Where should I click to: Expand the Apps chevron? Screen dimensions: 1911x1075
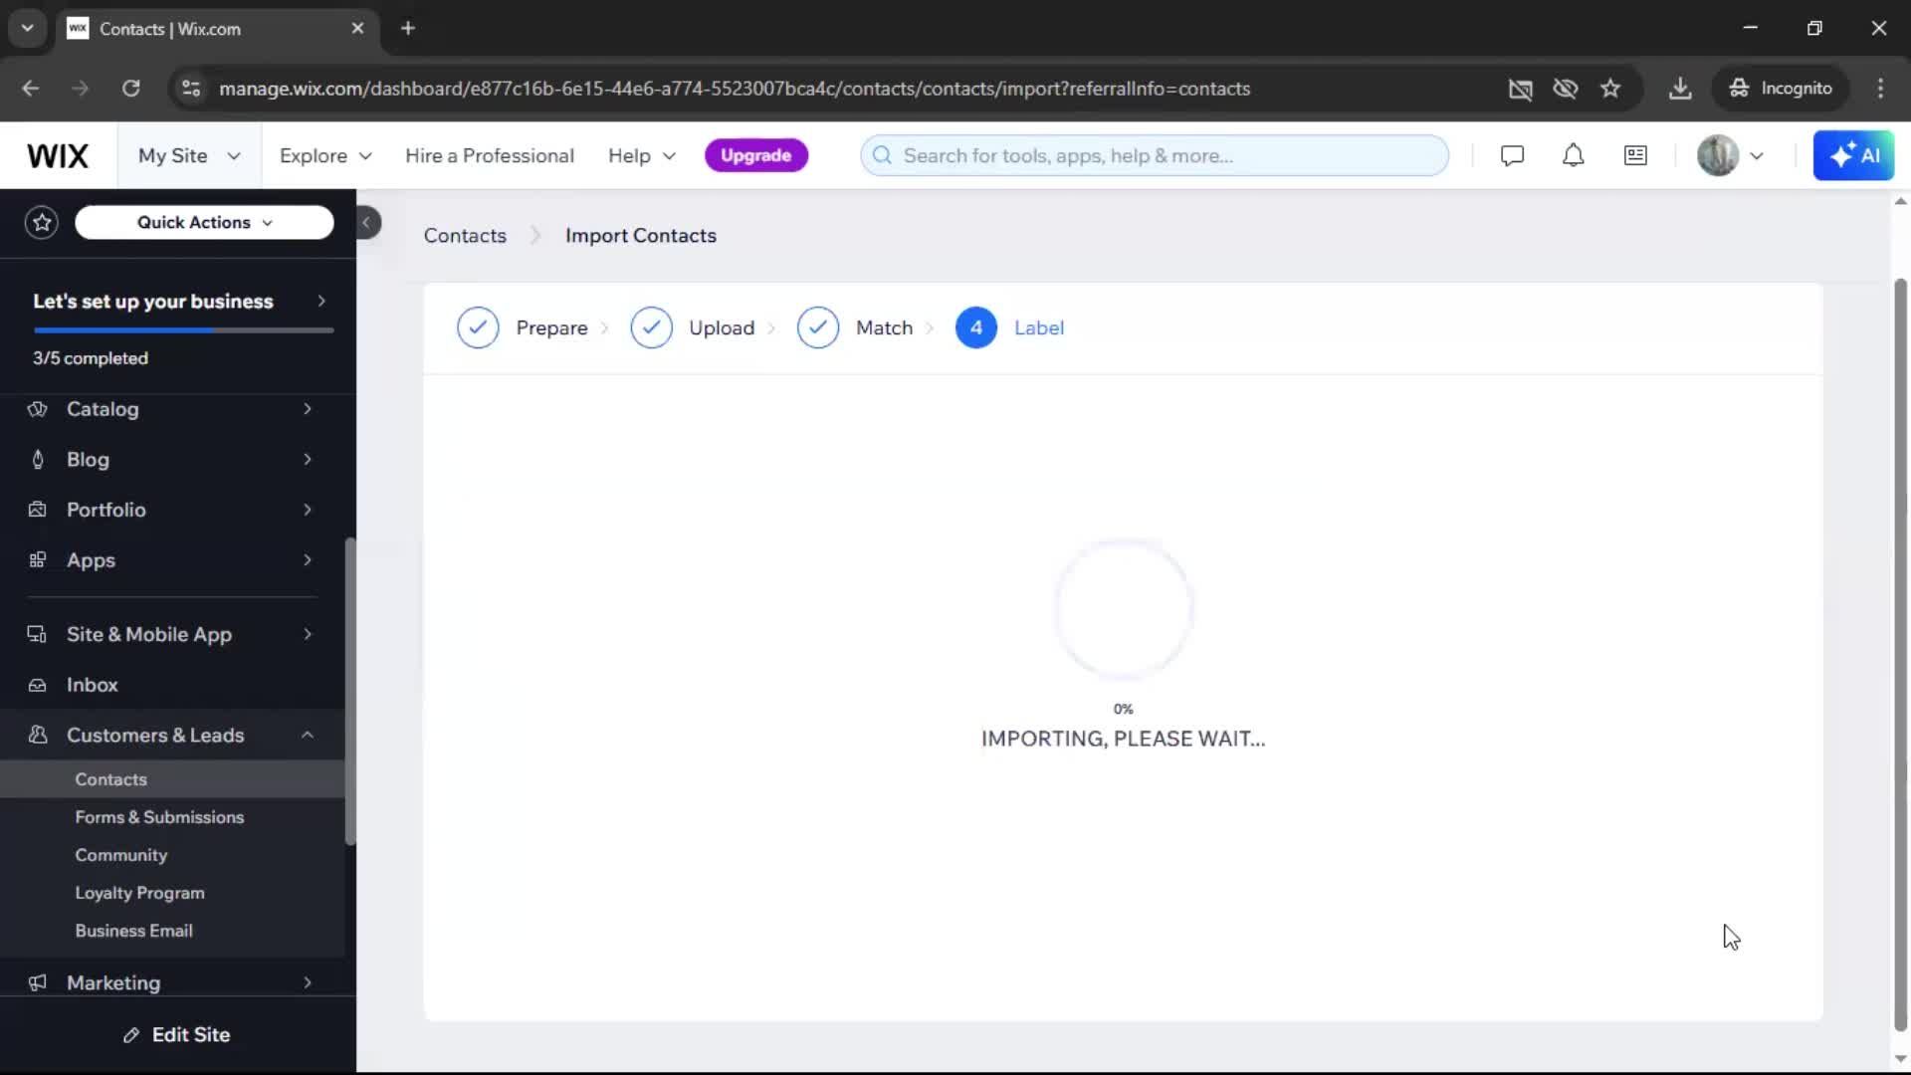click(x=308, y=560)
